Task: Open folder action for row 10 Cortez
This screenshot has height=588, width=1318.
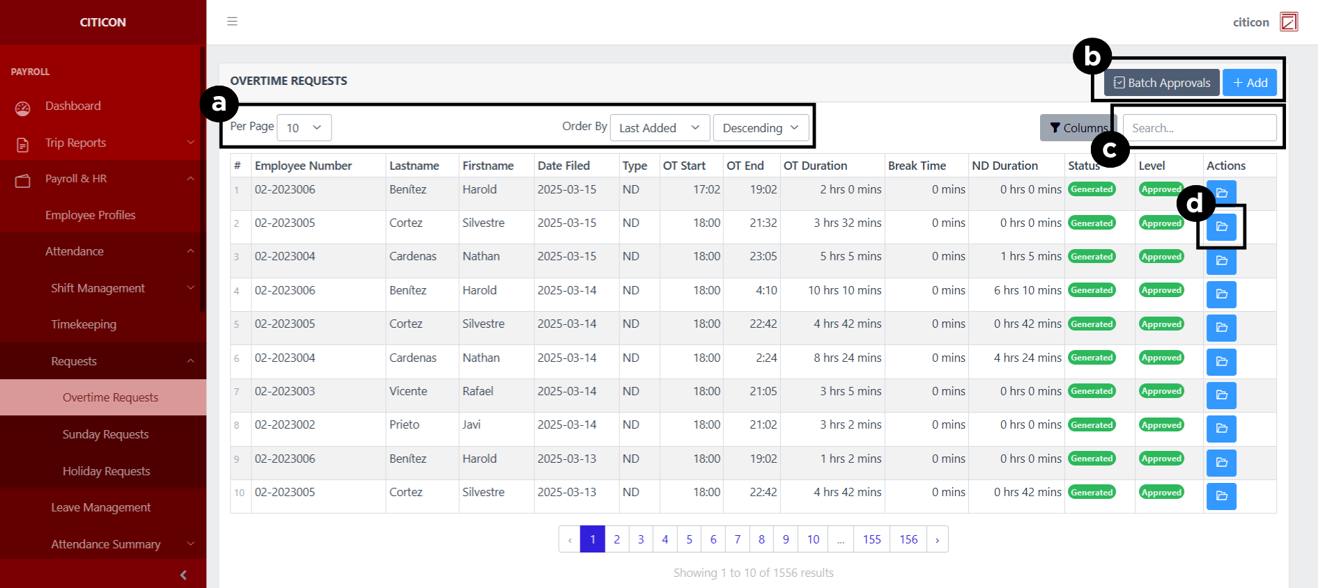Action: point(1221,496)
